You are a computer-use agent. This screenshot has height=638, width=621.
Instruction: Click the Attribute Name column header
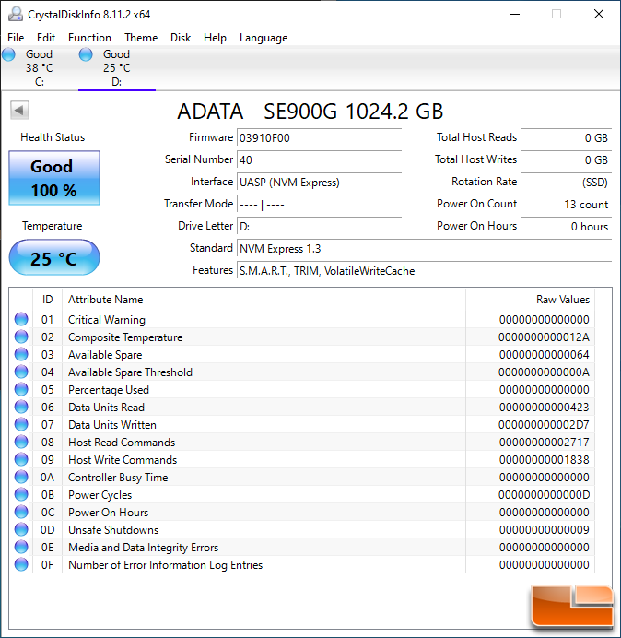coord(264,300)
